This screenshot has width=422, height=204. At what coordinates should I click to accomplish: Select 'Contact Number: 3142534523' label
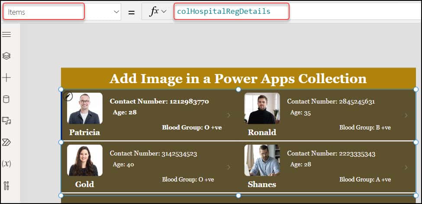pyautogui.click(x=153, y=154)
